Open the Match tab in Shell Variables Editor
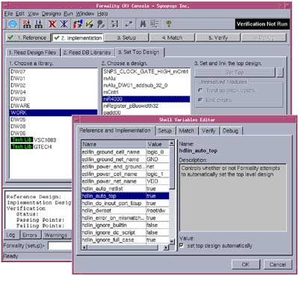 187,130
